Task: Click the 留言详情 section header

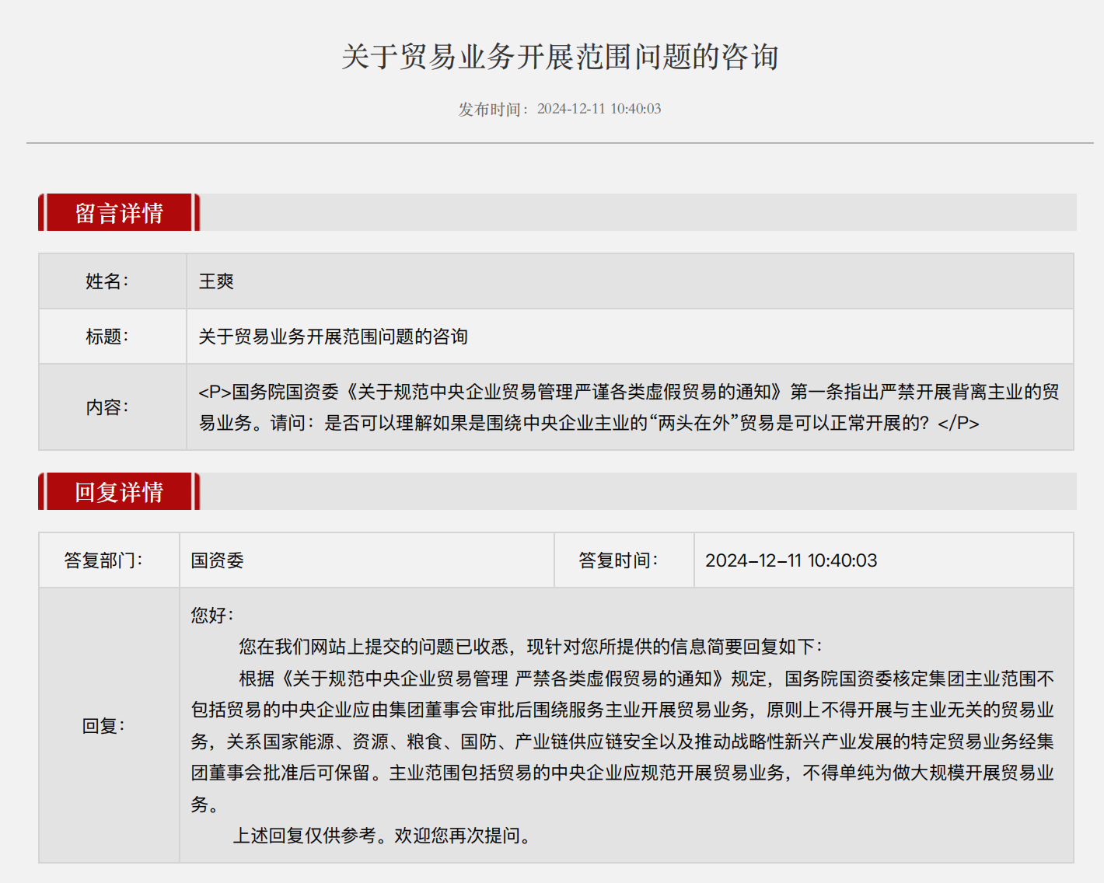Action: click(118, 212)
